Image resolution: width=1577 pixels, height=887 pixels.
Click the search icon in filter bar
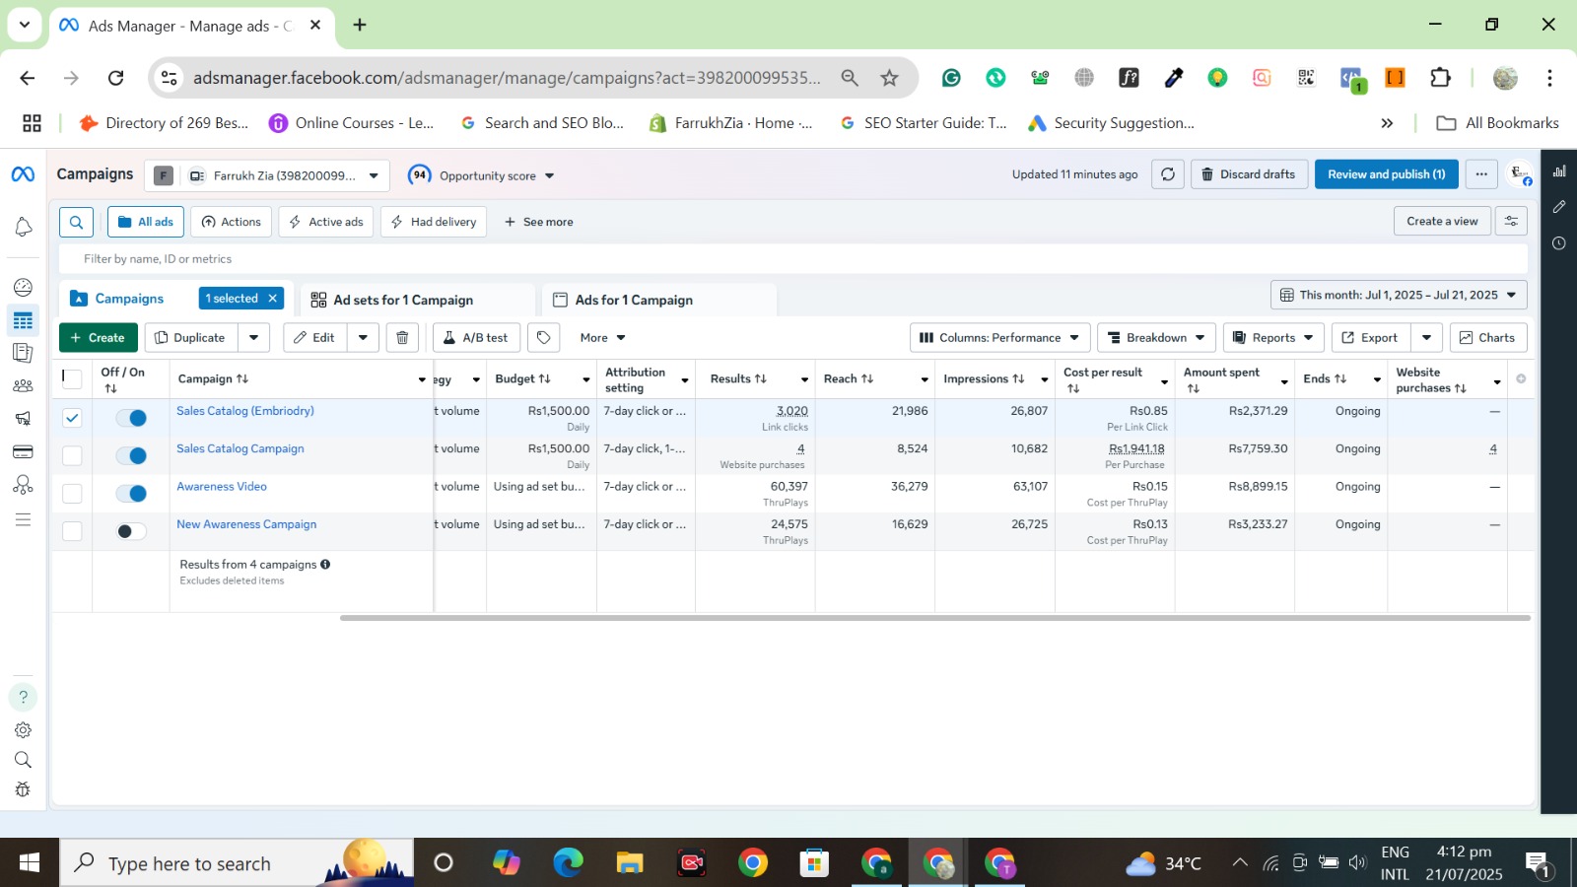pos(76,222)
